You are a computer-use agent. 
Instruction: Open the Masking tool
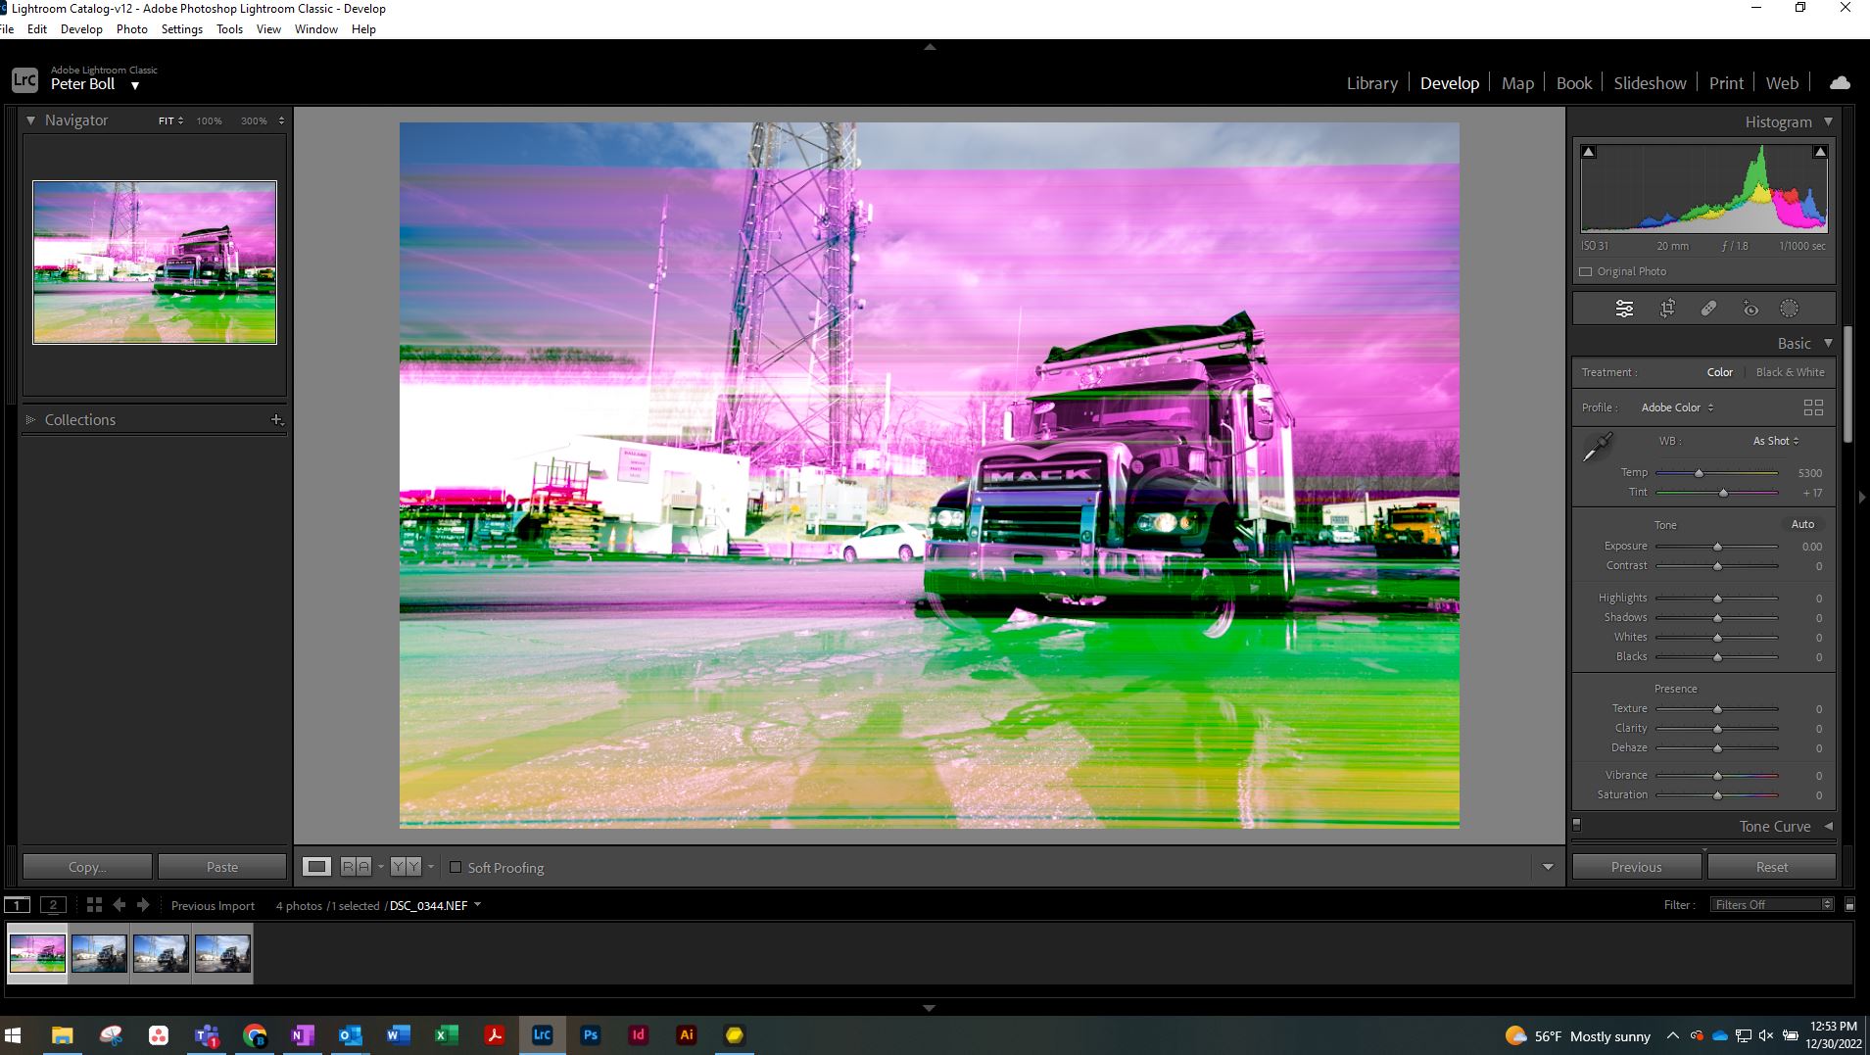[x=1789, y=309]
